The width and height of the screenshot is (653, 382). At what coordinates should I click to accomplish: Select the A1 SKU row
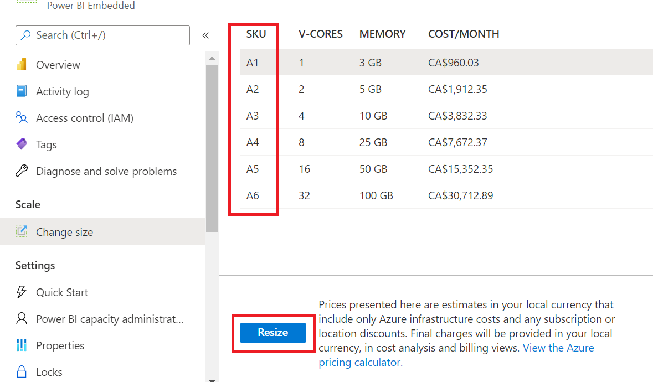click(253, 63)
